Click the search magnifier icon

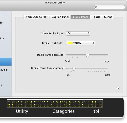96,7
